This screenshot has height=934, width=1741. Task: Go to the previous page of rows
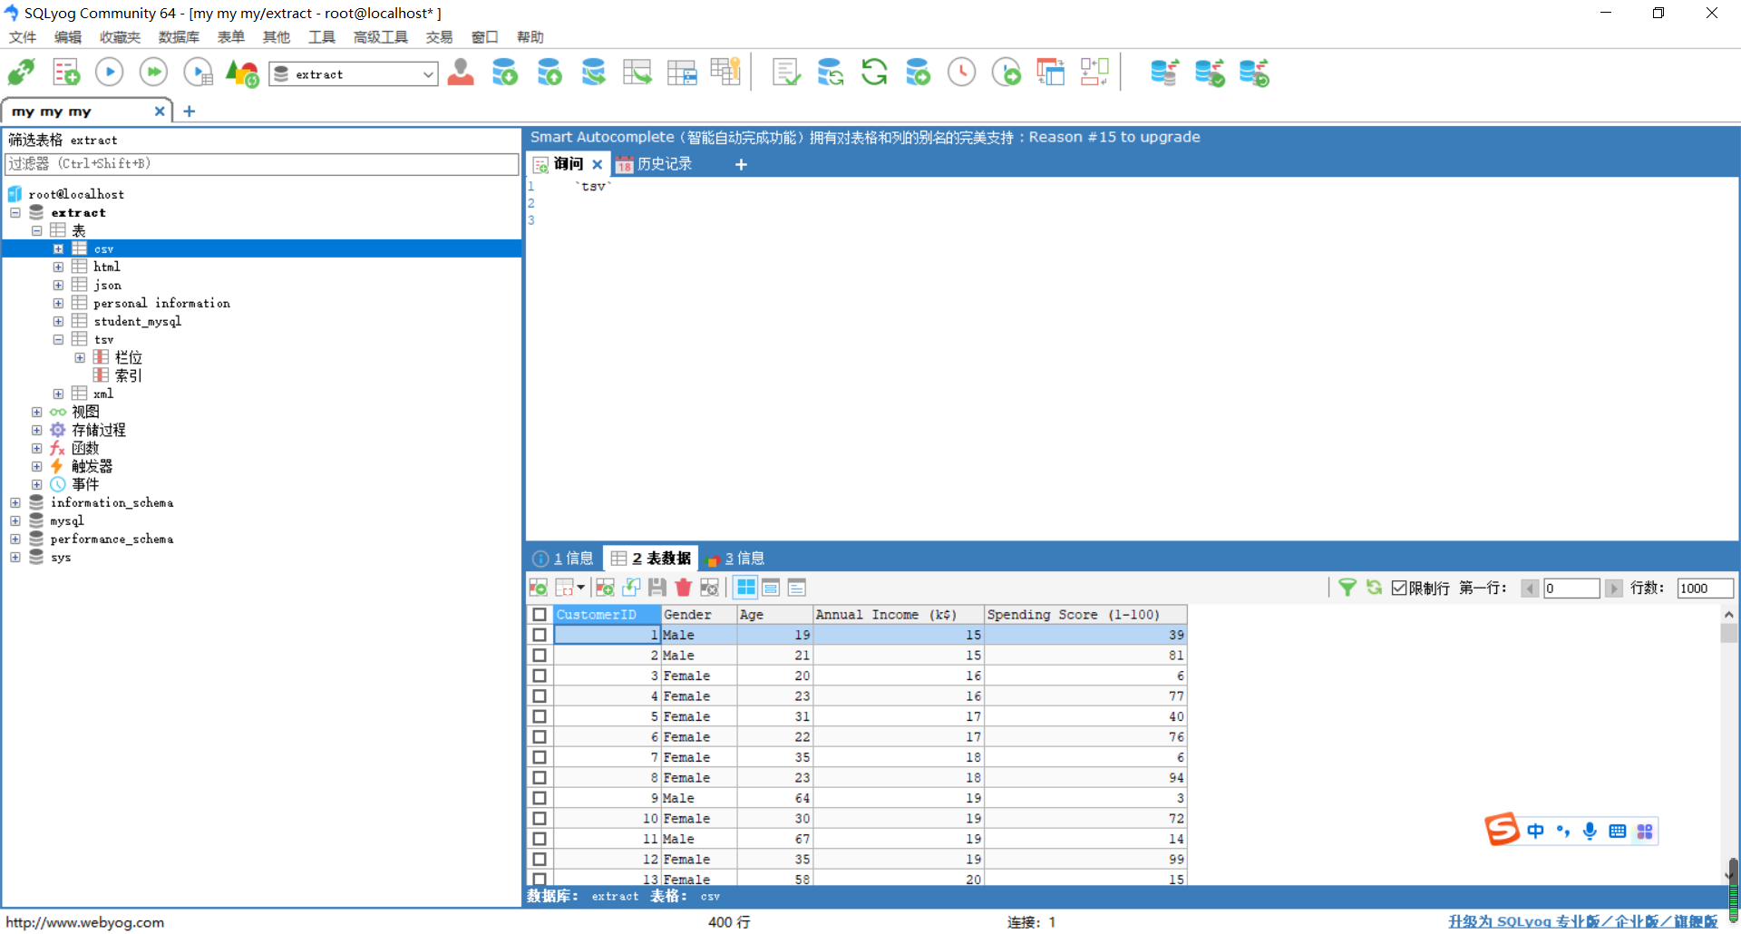click(1531, 589)
